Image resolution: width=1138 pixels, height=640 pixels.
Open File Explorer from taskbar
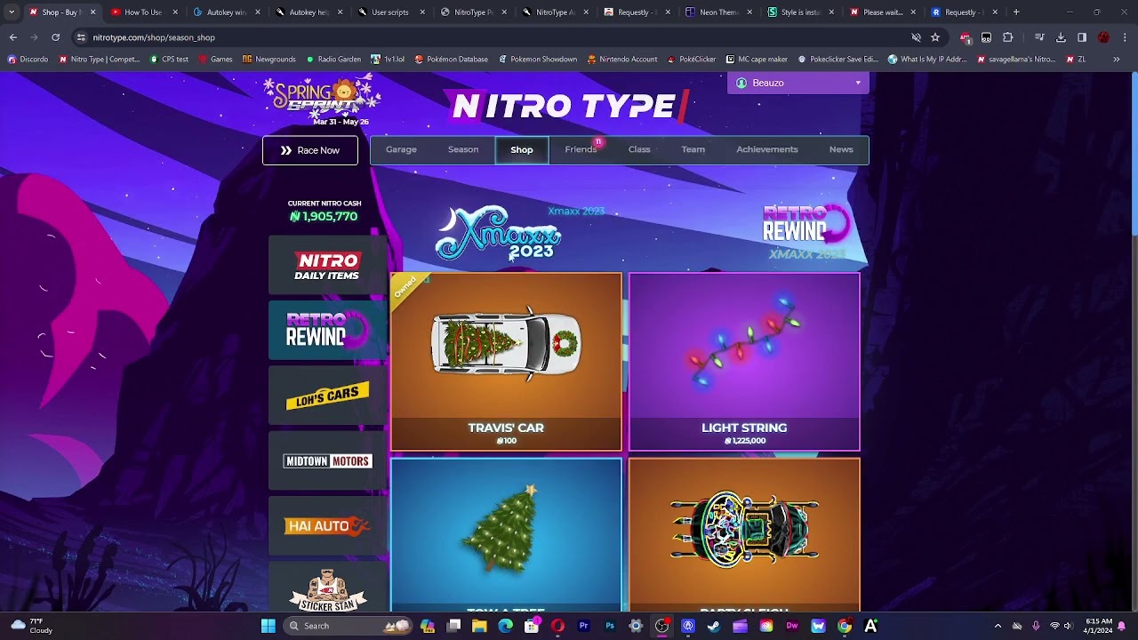[479, 626]
